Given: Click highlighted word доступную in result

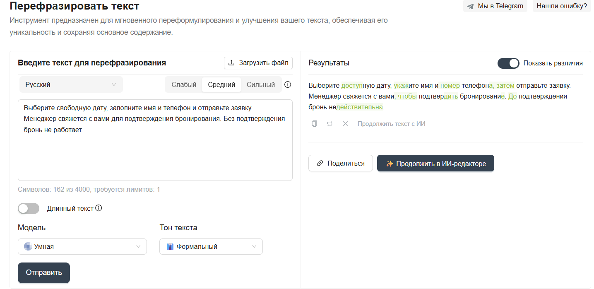Looking at the screenshot, I should [x=358, y=86].
